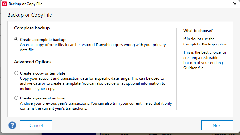Click the description beginning Copy your account and transaction data

click(x=93, y=83)
